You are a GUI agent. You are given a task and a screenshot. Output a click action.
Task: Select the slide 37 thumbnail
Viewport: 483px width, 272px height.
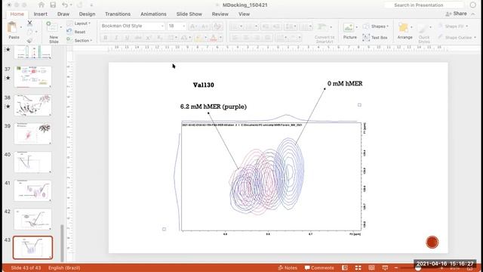pyautogui.click(x=32, y=77)
